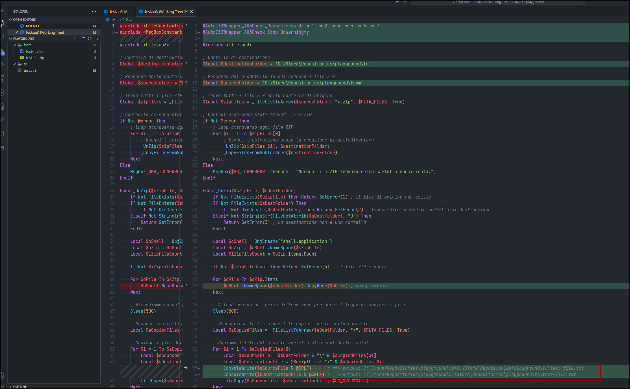
Task: Create a new file in PLAYGROUND
Action: (76, 39)
